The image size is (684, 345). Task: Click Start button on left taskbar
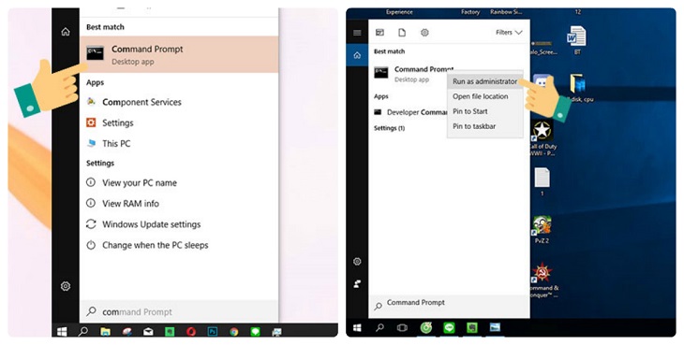pyautogui.click(x=62, y=332)
